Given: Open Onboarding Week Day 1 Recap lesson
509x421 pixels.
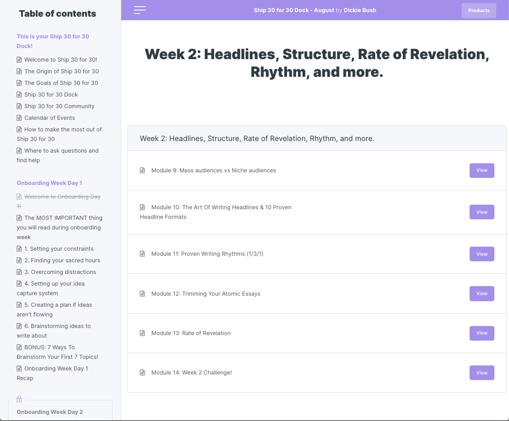Looking at the screenshot, I should (53, 373).
